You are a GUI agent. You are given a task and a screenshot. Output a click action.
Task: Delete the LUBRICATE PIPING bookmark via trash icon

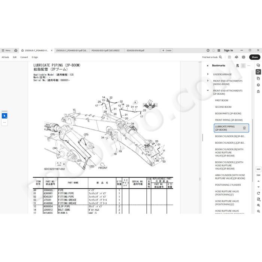tap(244, 128)
